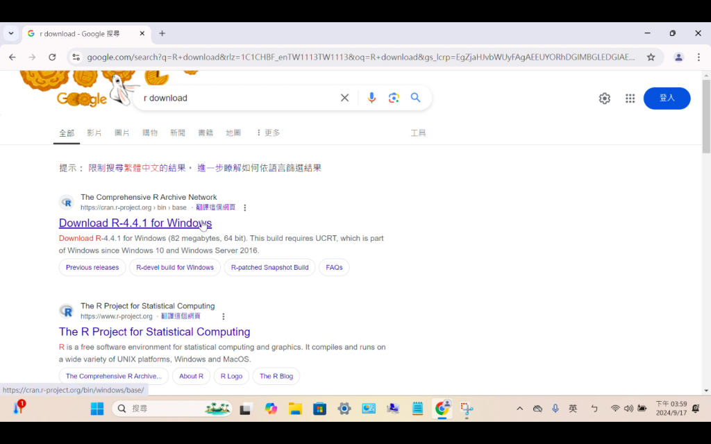The image size is (711, 444).
Task: Open new browser tab
Action: tap(162, 33)
